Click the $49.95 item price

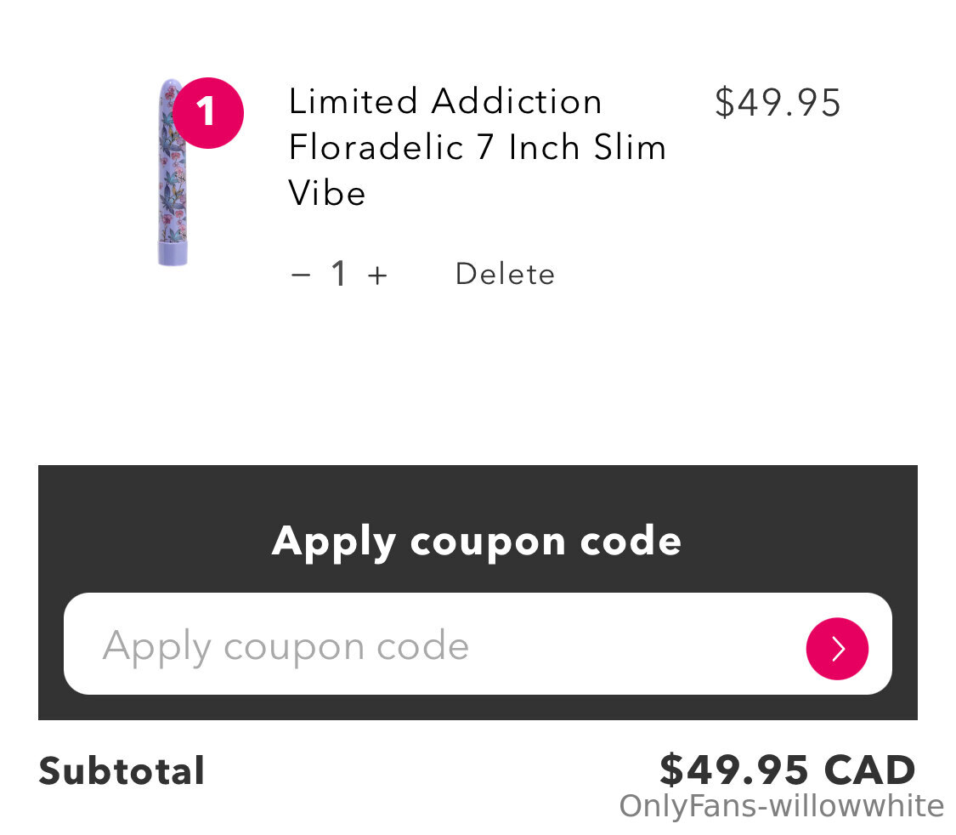coord(778,102)
